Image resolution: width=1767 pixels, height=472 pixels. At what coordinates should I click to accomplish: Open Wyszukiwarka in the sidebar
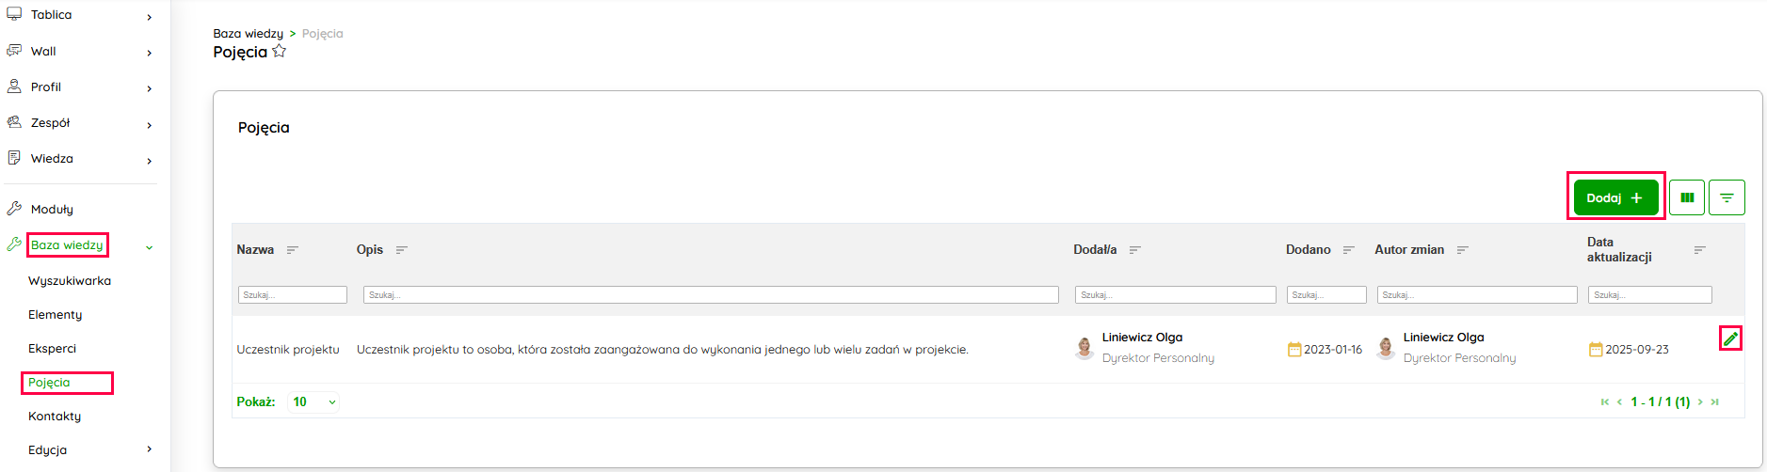coord(70,281)
